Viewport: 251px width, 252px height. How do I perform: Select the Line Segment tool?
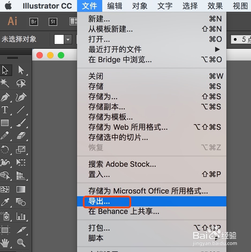click(21, 110)
